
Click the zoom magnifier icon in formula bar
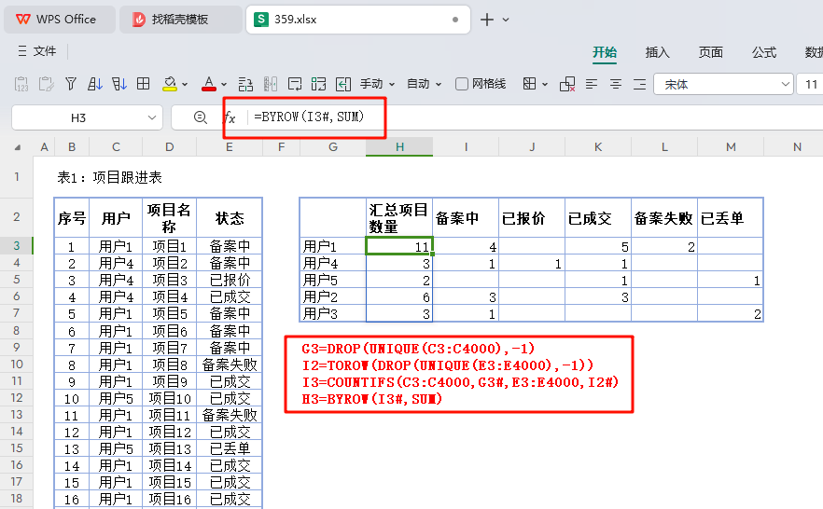click(x=200, y=117)
